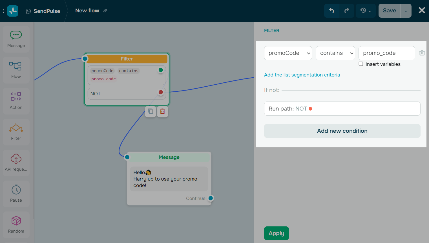The height and width of the screenshot is (243, 429).
Task: Click the undo arrow icon
Action: click(331, 10)
